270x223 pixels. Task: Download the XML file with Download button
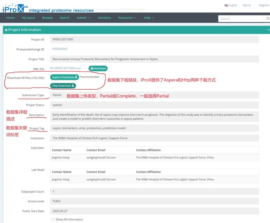point(98,68)
